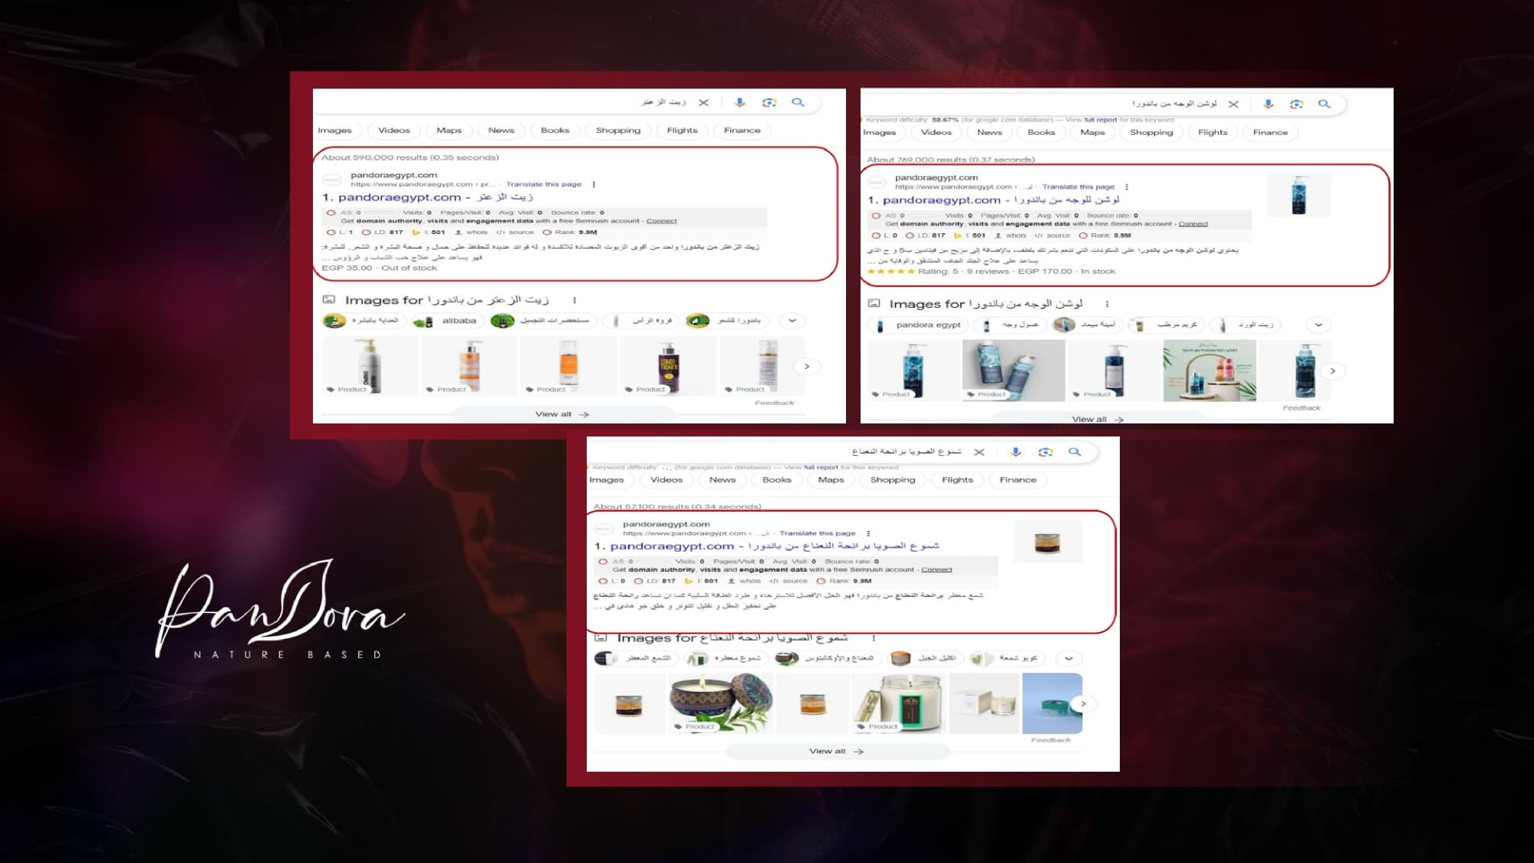Click Translate this page in the 57,100-results listing
Image resolution: width=1534 pixels, height=863 pixels.
(817, 533)
